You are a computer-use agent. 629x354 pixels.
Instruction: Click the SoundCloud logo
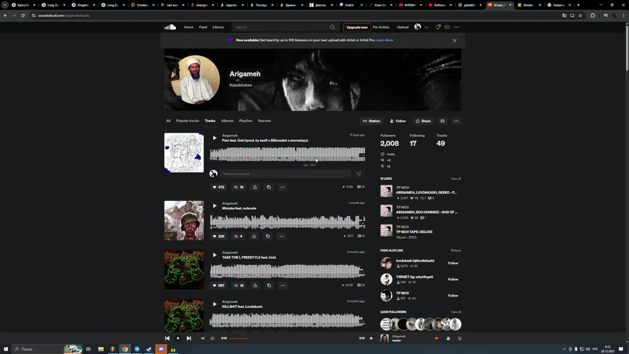(170, 27)
